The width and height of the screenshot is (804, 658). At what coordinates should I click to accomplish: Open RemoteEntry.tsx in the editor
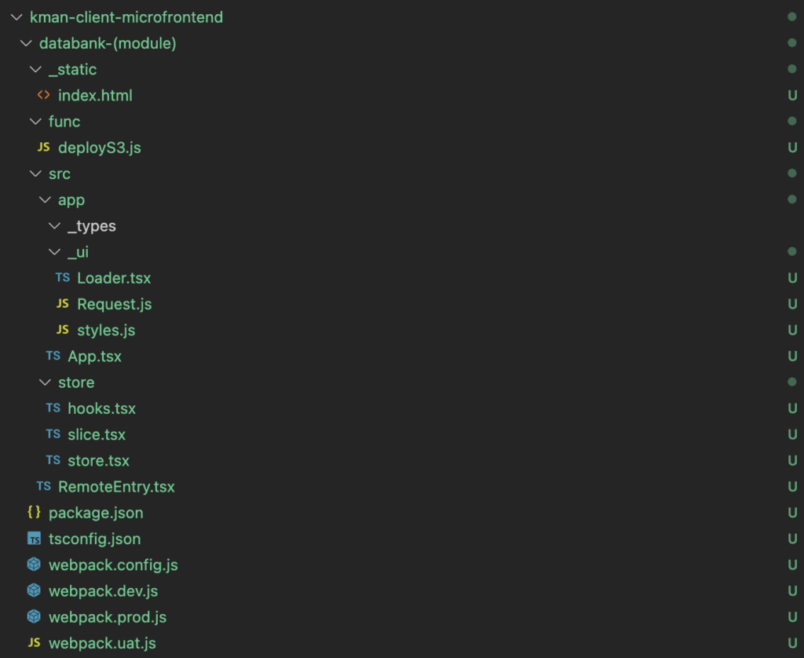pos(116,487)
